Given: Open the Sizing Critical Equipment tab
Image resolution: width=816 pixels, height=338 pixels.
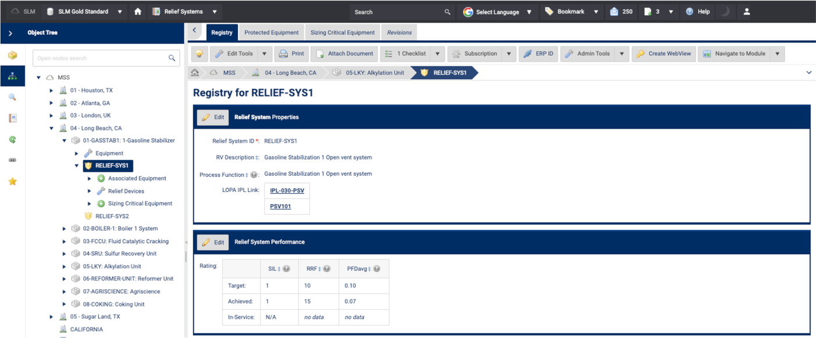Looking at the screenshot, I should 343,33.
